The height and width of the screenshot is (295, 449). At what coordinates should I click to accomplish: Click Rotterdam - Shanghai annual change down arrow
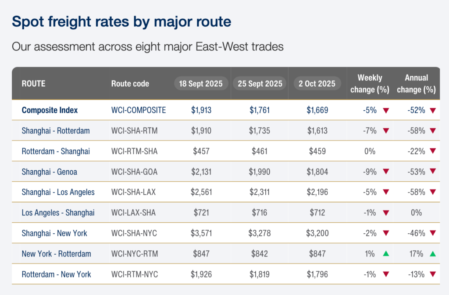click(x=433, y=151)
